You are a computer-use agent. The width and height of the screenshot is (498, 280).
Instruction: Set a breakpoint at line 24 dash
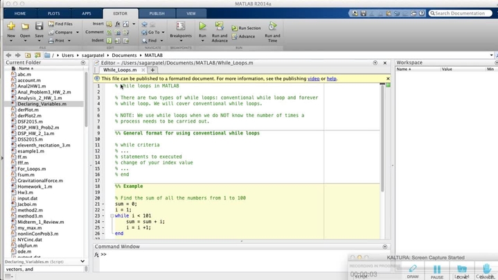coord(103,222)
